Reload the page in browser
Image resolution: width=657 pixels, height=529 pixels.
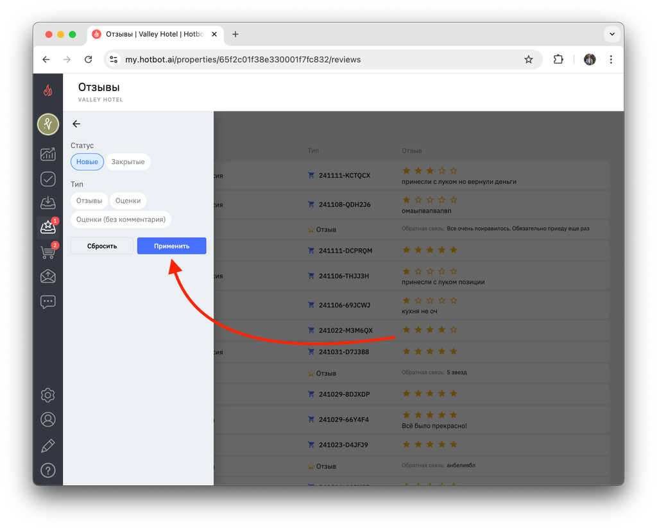[89, 60]
